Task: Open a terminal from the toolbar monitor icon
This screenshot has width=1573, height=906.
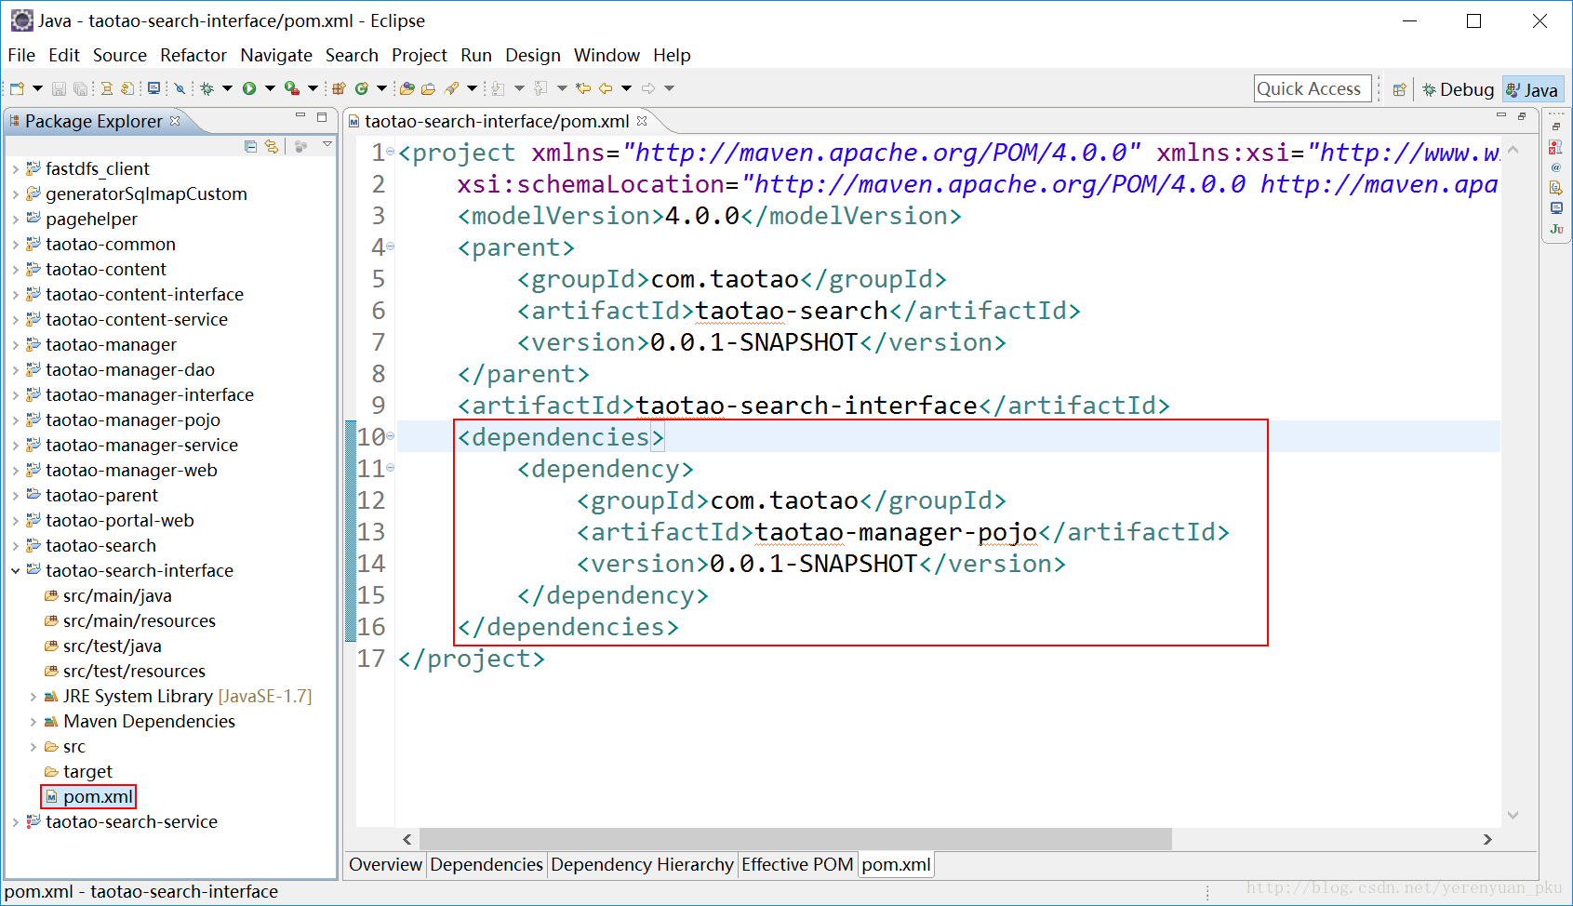Action: point(154,88)
